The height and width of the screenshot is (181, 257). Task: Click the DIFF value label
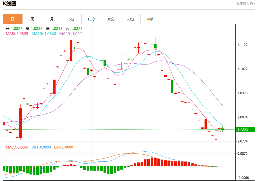pos(41,147)
